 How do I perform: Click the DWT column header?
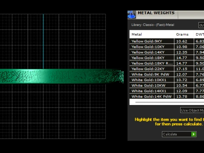(199, 34)
